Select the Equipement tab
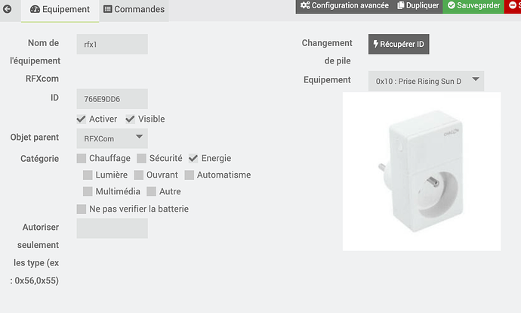The image size is (521, 313). coord(60,9)
